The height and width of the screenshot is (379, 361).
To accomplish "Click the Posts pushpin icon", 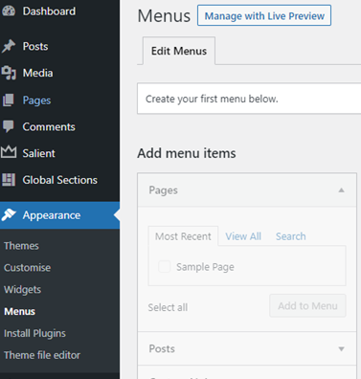I will (9, 46).
